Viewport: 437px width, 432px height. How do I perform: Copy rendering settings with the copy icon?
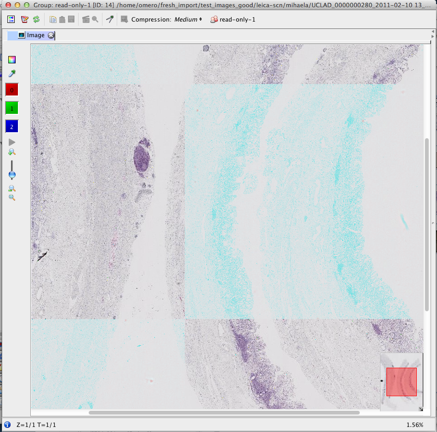point(53,19)
